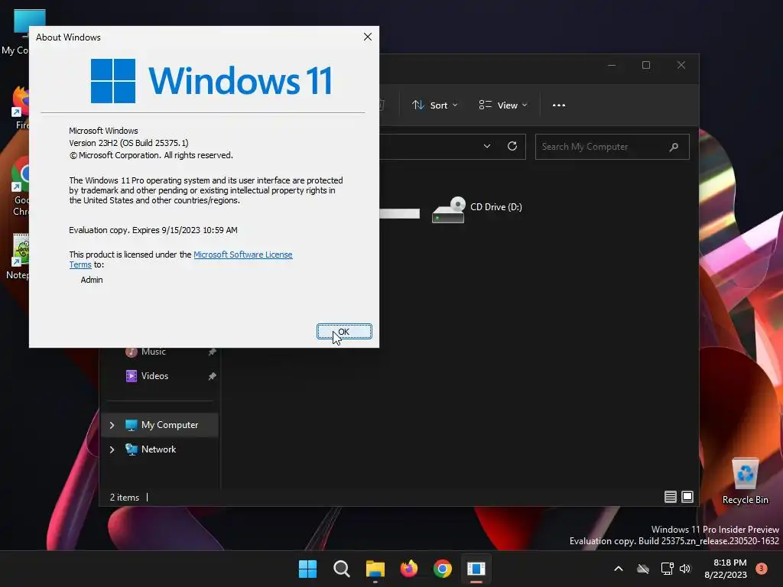Click the "2 items" status bar text
Screen dimensions: 783x587
coord(125,498)
